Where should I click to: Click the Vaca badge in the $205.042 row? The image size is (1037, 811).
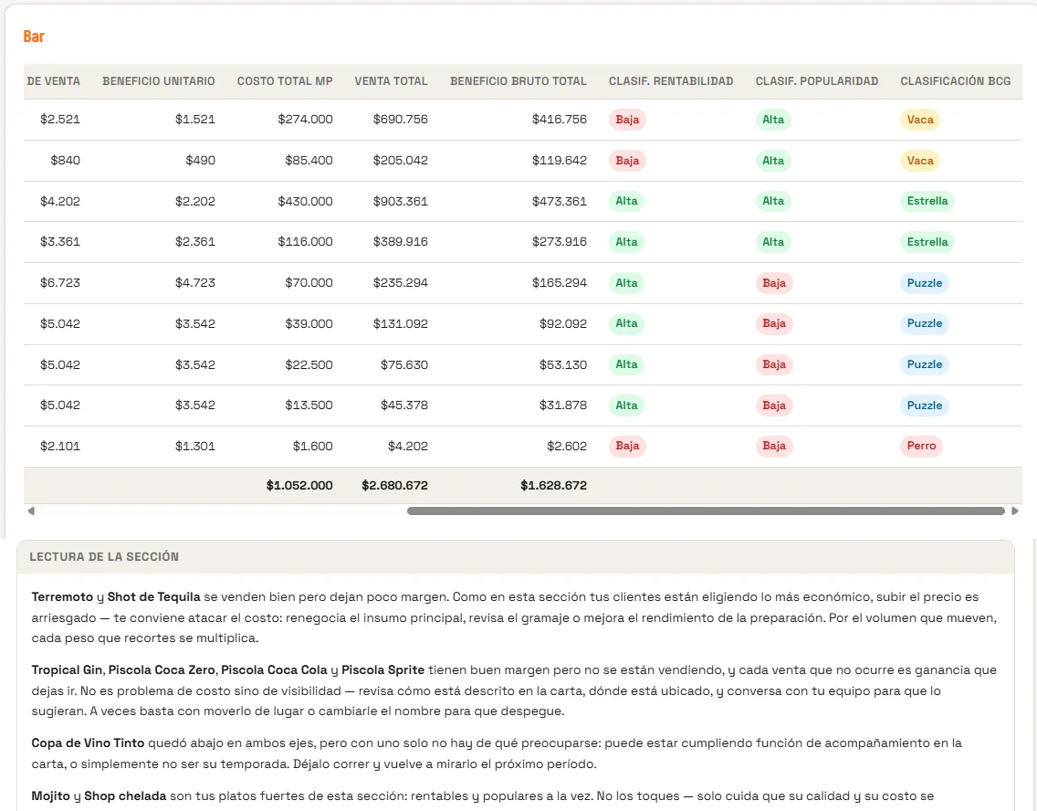point(920,161)
